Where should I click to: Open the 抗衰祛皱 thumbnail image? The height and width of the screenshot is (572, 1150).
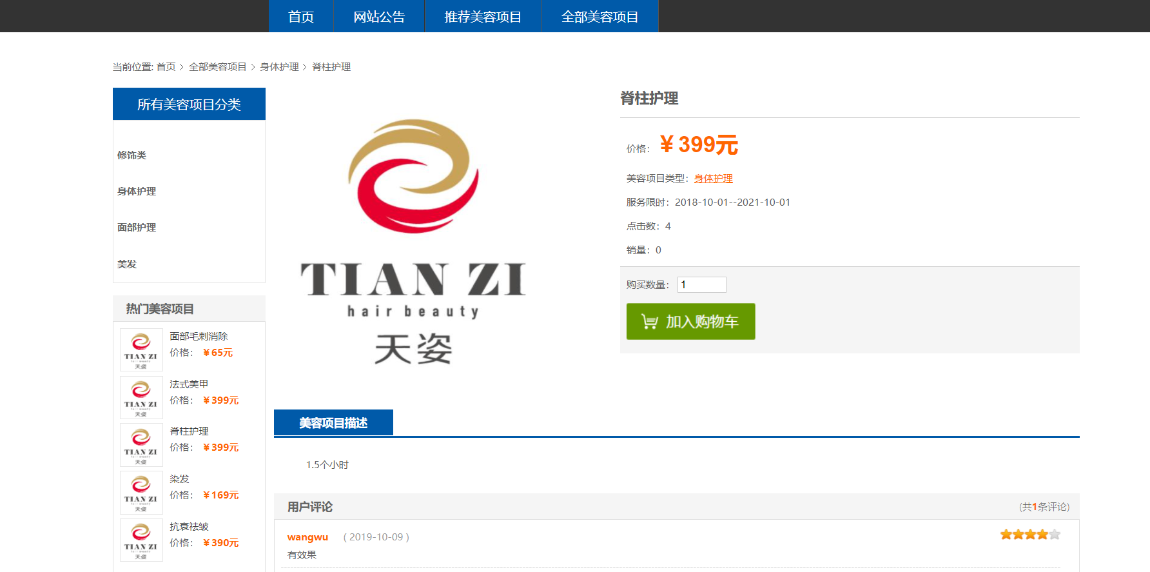141,540
